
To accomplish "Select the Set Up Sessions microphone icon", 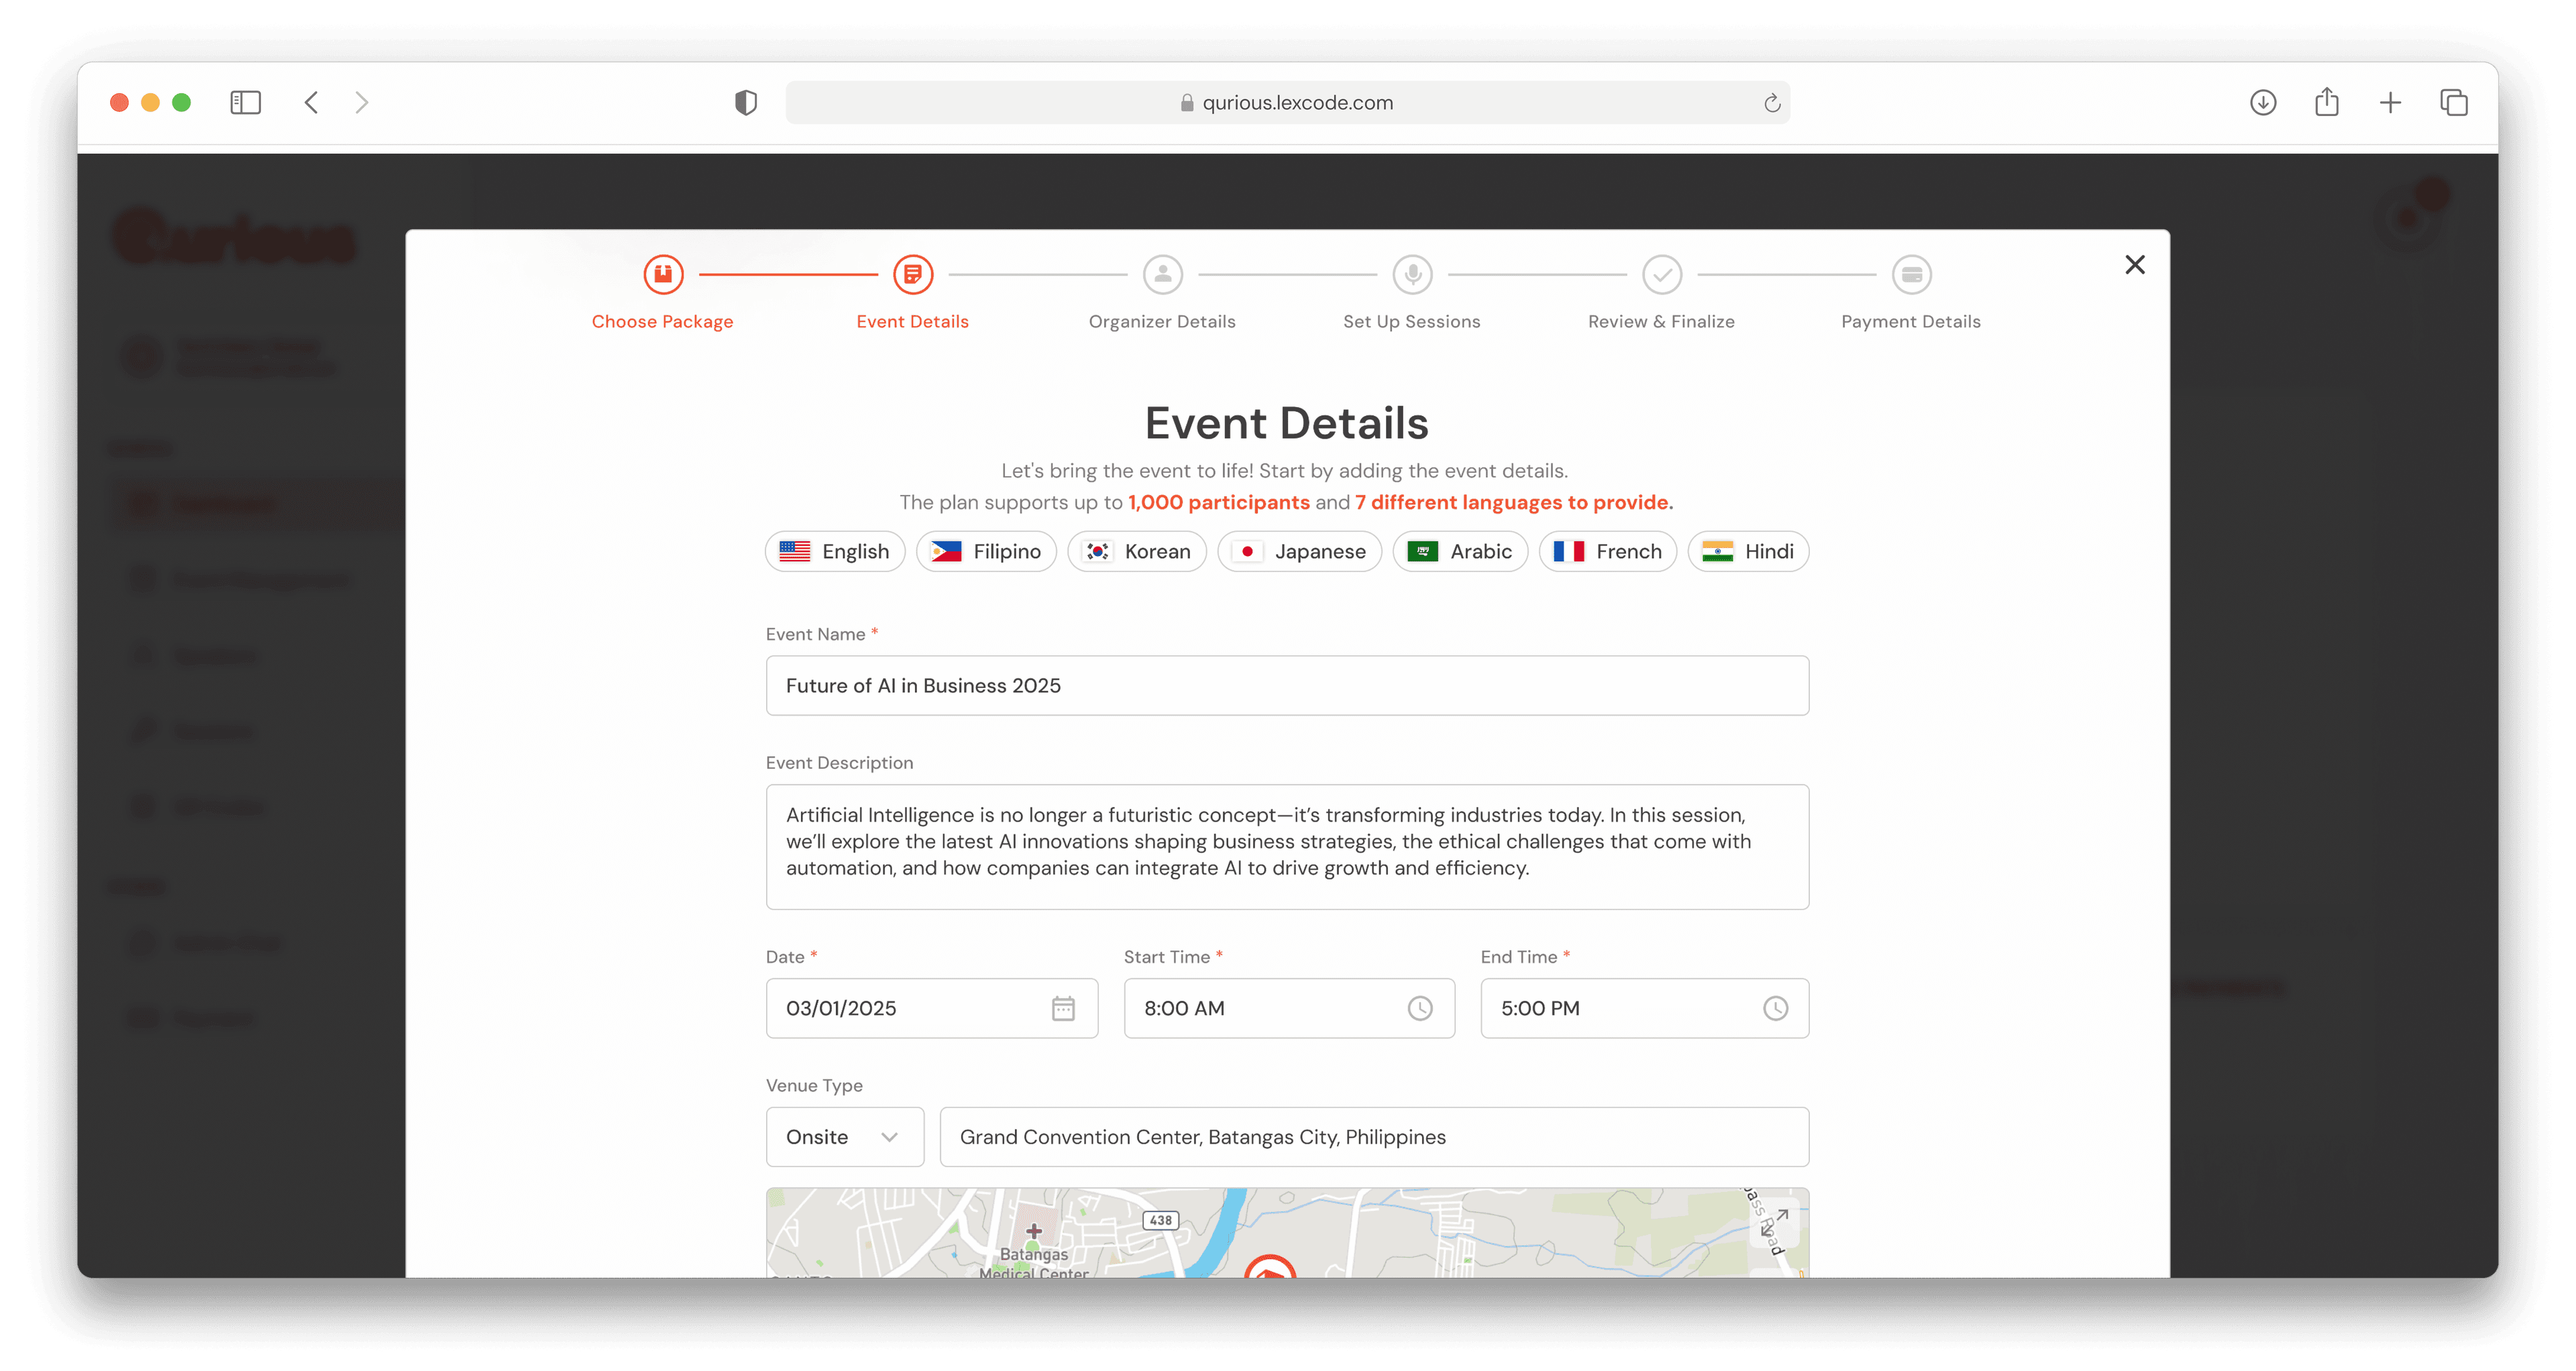I will [1411, 273].
